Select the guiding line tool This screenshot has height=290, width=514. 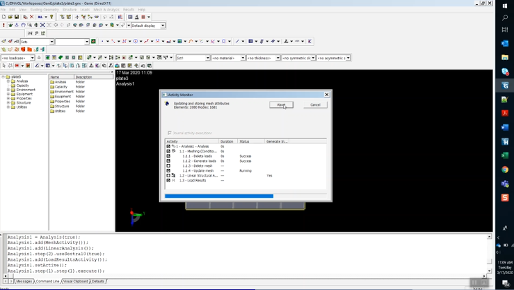[x=113, y=41]
